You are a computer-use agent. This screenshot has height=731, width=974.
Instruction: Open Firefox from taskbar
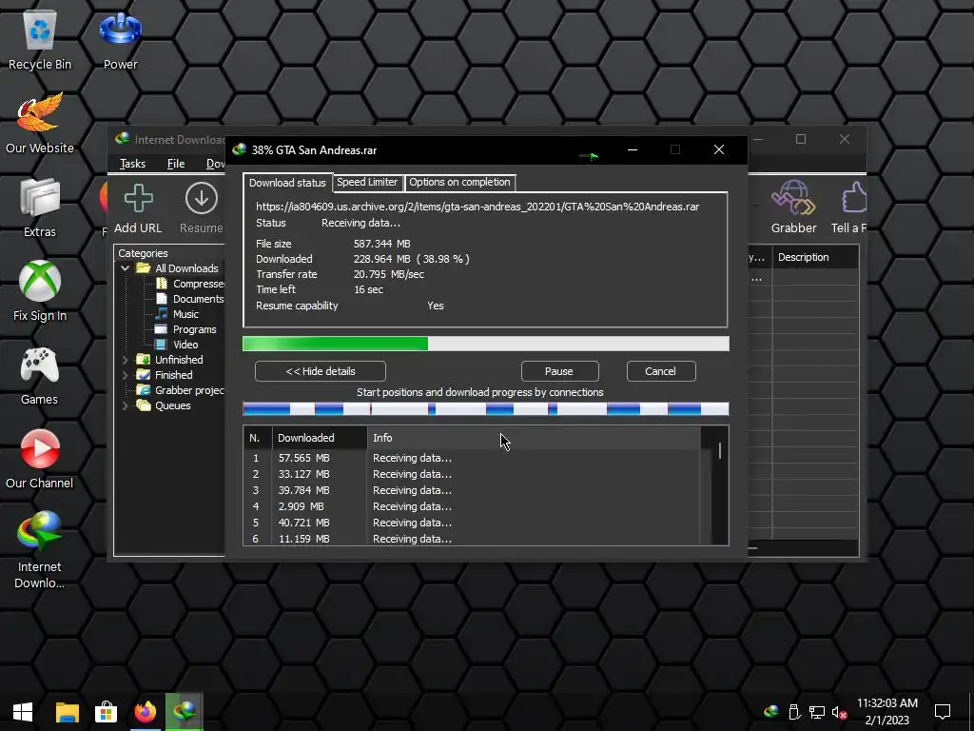tap(146, 712)
